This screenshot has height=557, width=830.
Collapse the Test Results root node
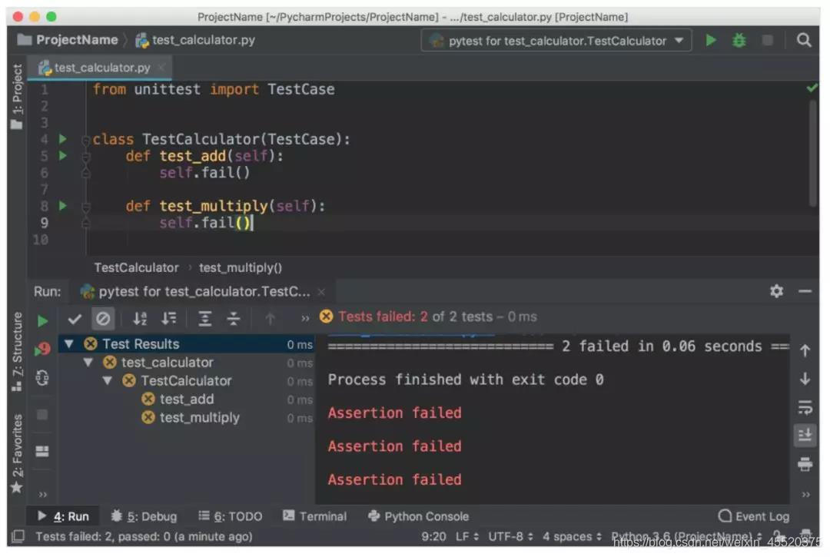coord(69,344)
